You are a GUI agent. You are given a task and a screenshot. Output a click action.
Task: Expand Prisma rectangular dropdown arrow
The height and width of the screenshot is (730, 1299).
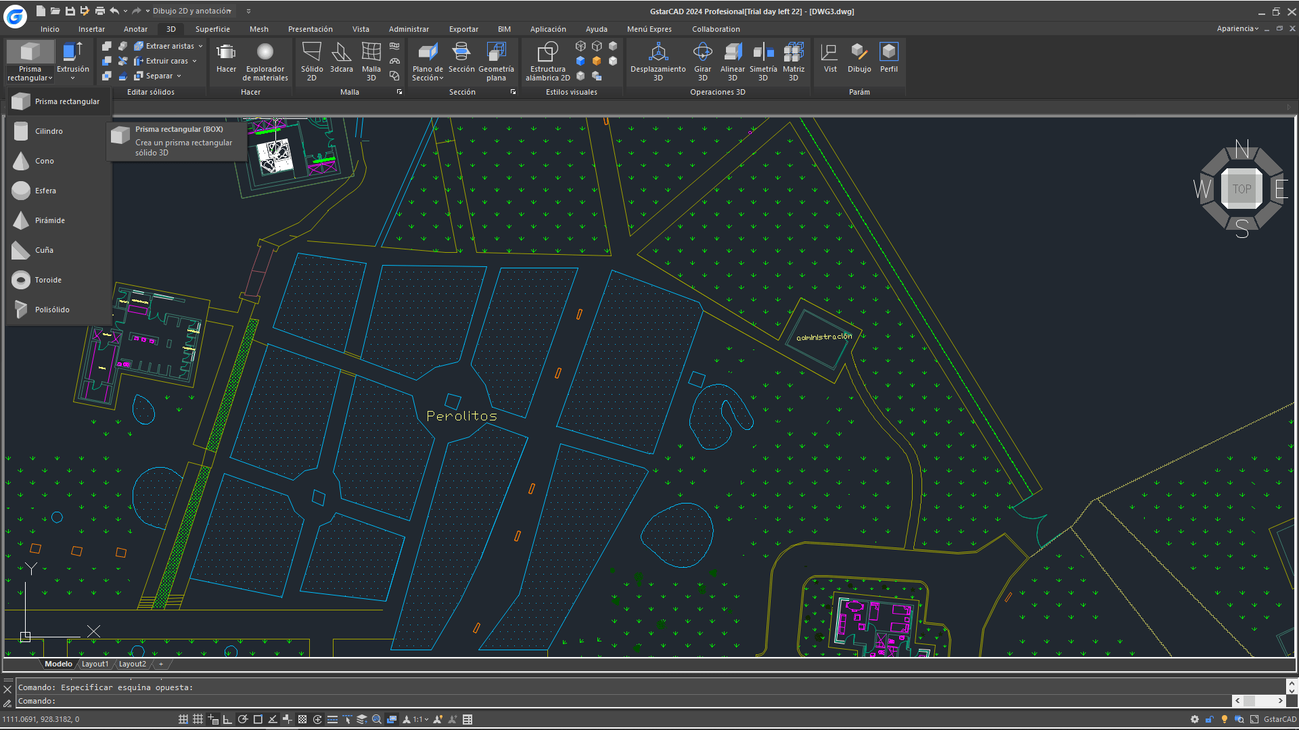pos(50,78)
